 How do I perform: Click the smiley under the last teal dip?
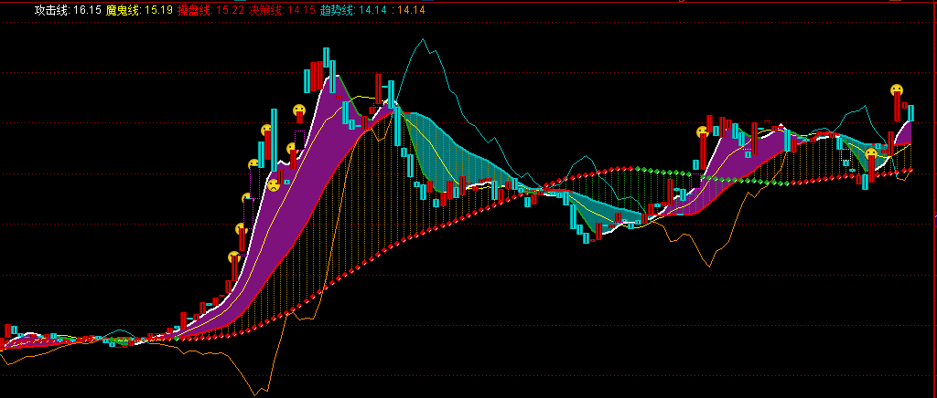click(x=871, y=154)
